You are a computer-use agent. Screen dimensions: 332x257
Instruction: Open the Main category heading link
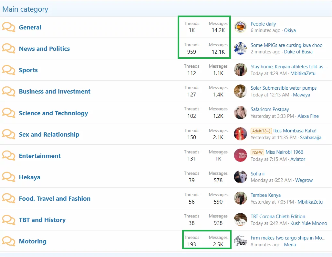25,9
